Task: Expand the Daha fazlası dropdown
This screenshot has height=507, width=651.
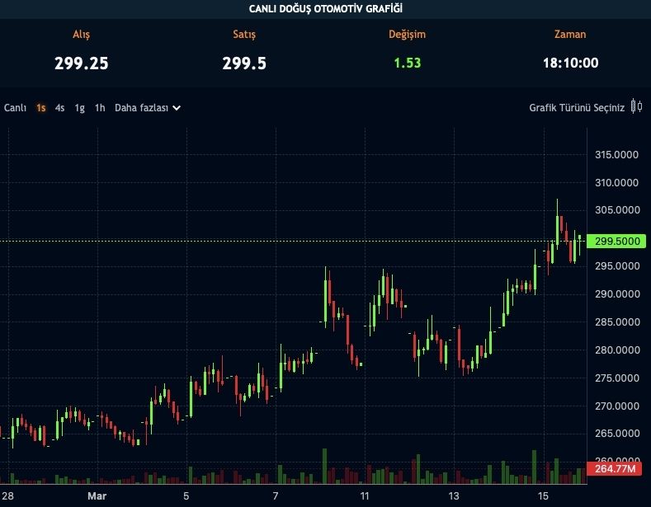Action: pos(148,108)
